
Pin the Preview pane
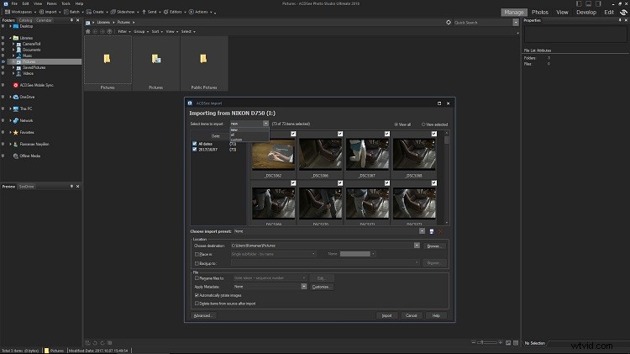point(72,187)
